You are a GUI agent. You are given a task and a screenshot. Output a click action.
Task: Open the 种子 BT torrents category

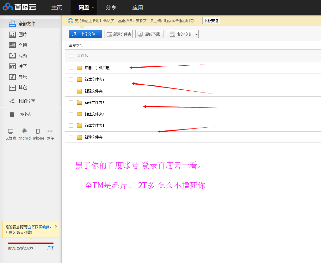[x=22, y=66]
